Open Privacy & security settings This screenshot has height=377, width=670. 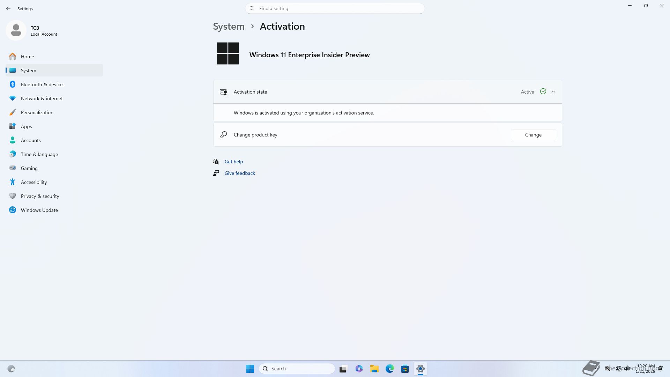point(40,196)
